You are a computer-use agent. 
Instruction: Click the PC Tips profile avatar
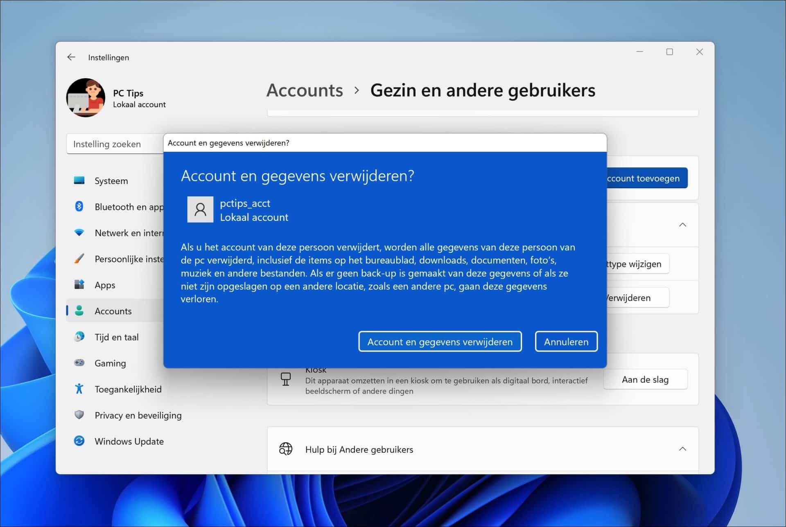[x=86, y=98]
